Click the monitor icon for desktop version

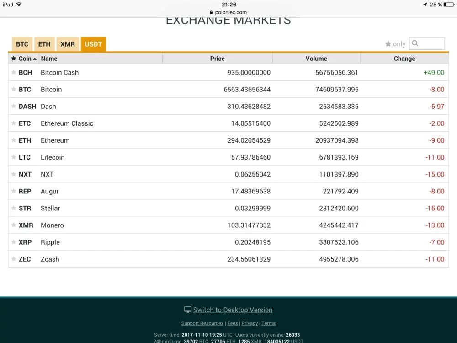coord(188,310)
